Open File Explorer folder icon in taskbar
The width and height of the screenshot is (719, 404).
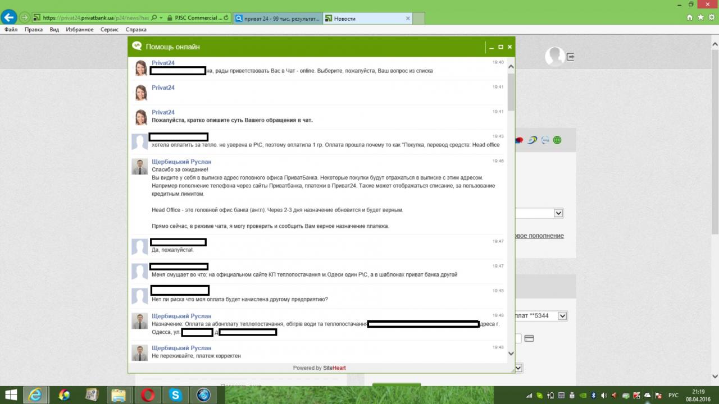120,395
